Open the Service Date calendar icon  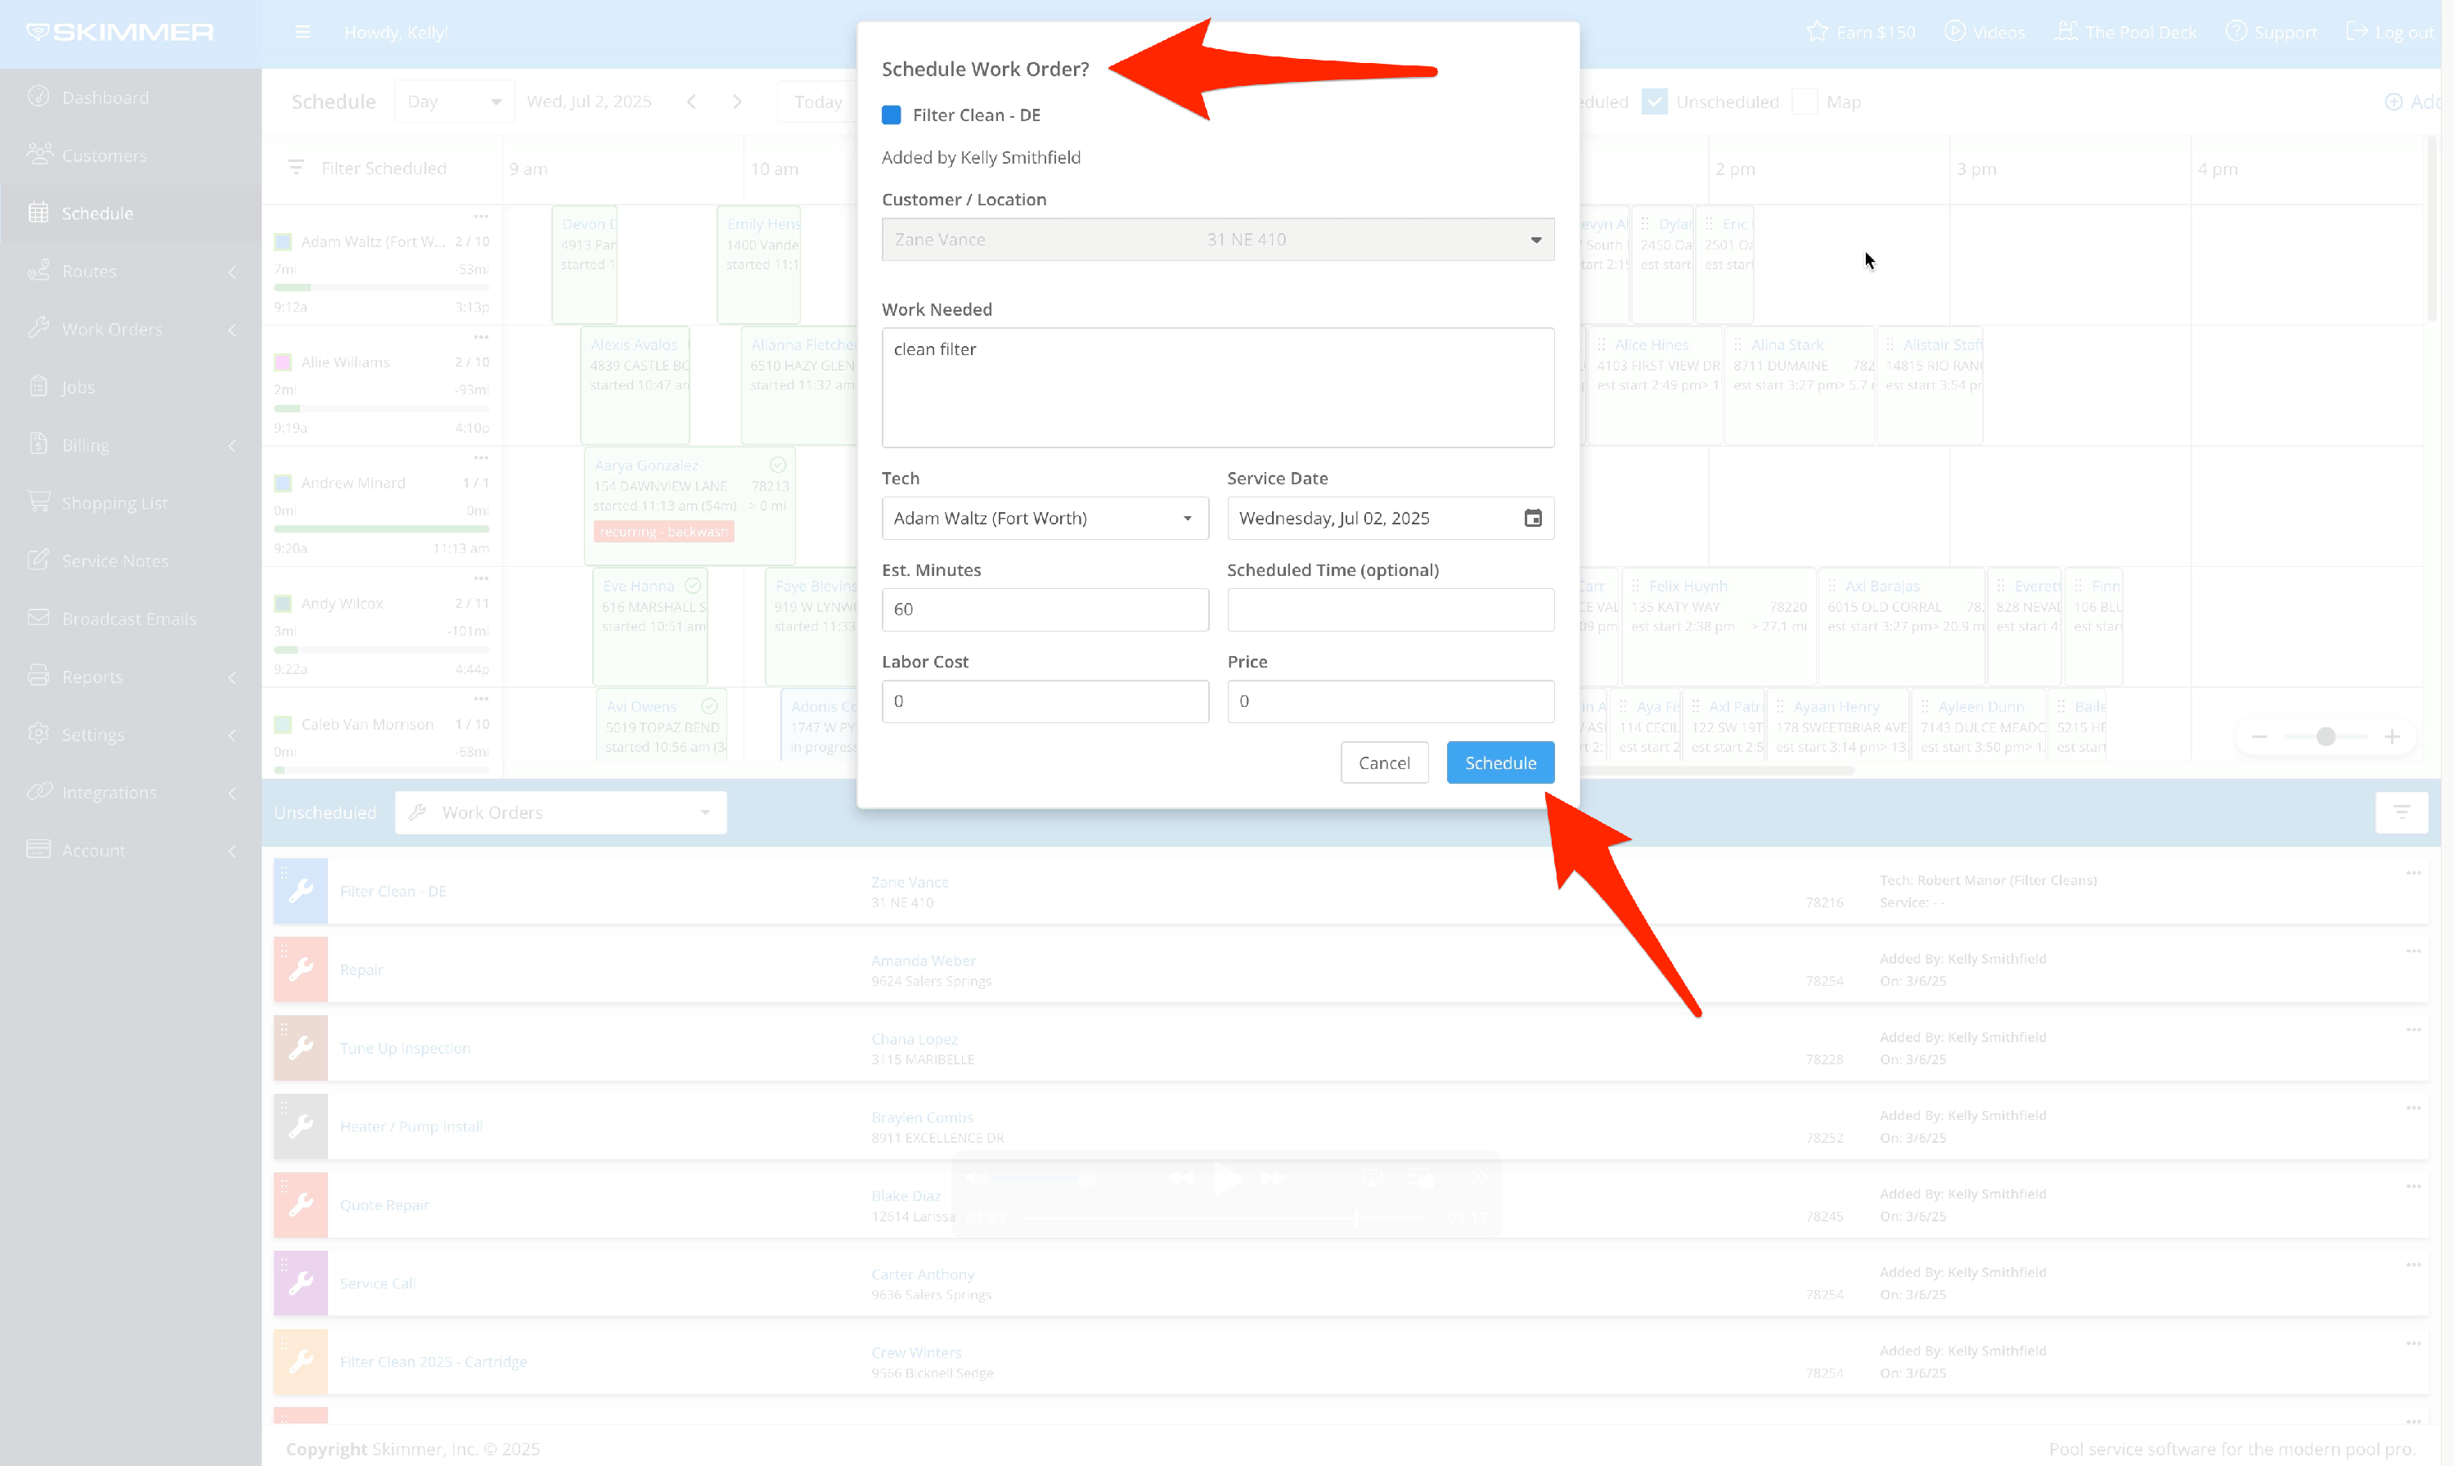1533,518
